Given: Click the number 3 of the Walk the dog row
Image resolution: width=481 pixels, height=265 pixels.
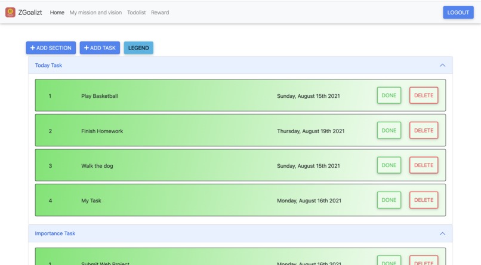Looking at the screenshot, I should (50, 166).
